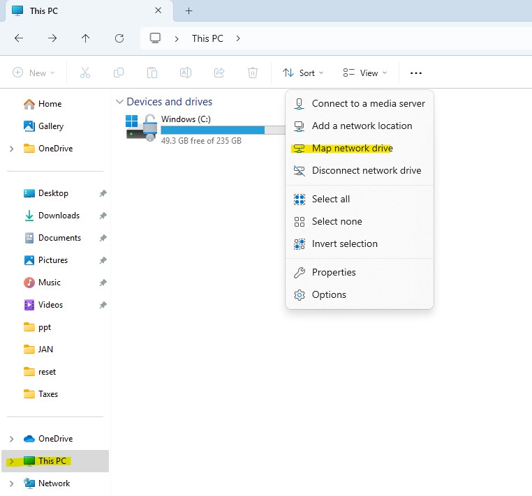Unpin Downloads via its pin icon

[x=103, y=216]
